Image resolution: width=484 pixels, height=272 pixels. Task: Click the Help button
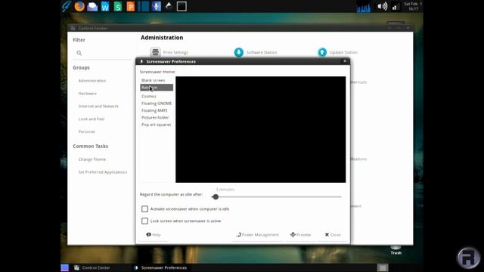click(154, 235)
